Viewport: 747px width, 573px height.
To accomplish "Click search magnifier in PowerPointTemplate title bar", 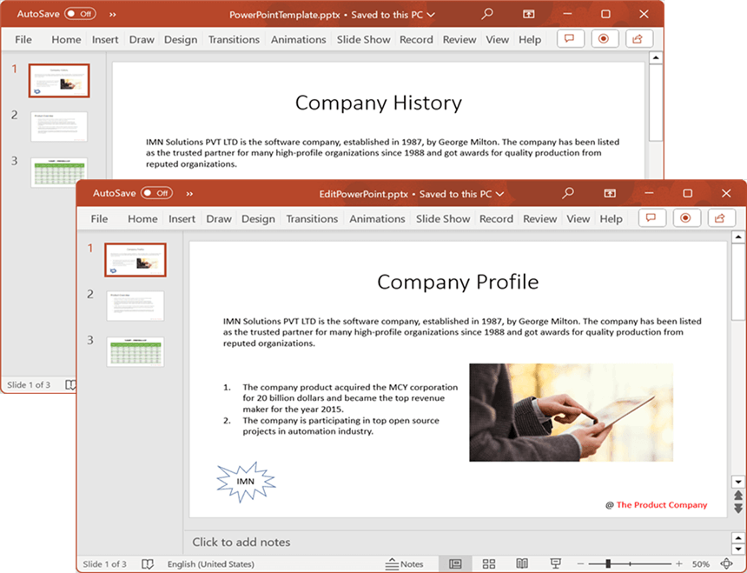I will [487, 14].
